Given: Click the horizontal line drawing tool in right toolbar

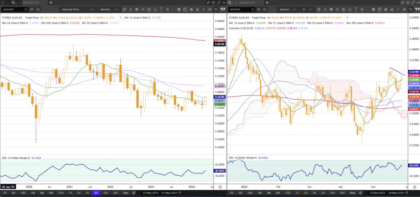Looking at the screenshot, I should [349, 9].
